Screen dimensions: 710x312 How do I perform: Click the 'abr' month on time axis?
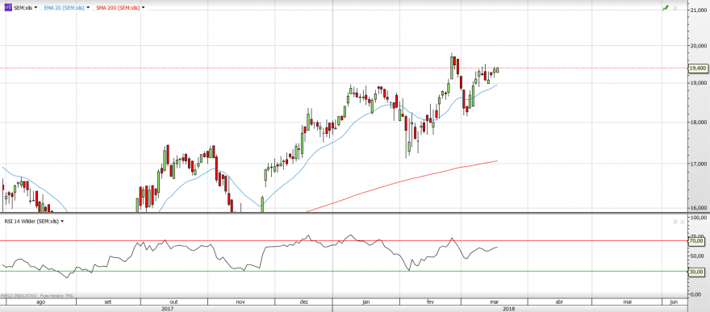tap(559, 302)
